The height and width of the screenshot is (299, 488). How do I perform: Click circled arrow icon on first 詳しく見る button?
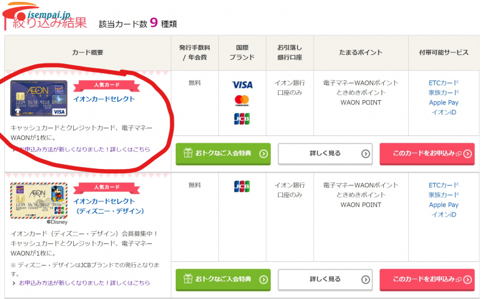click(x=365, y=154)
